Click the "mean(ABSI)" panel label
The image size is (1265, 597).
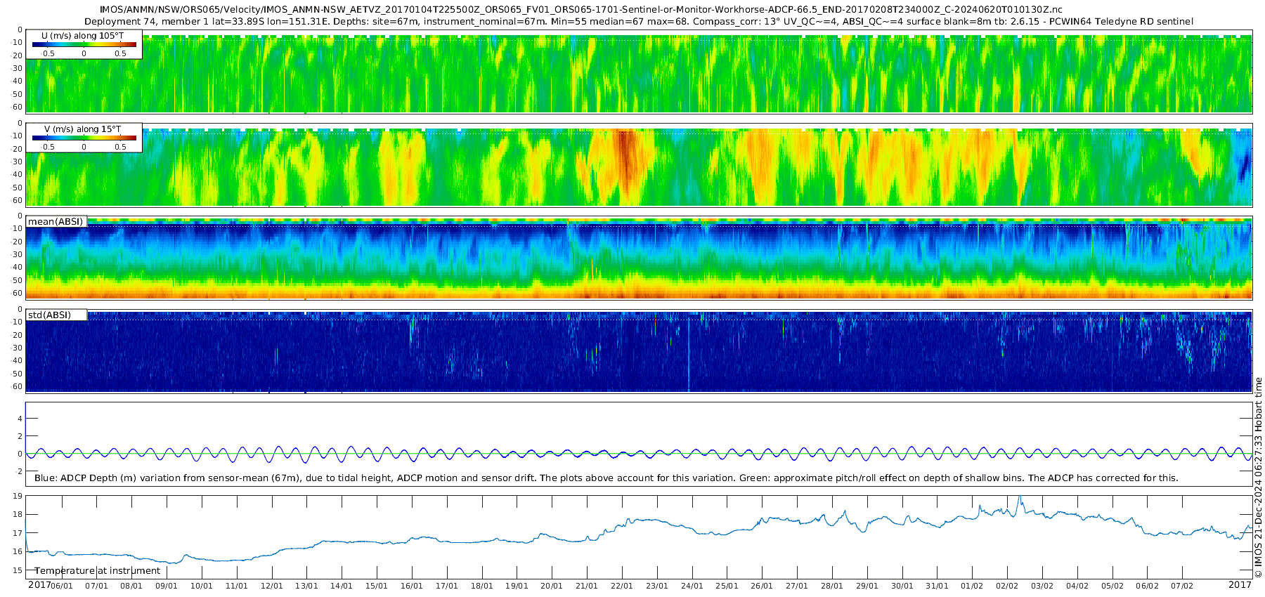56,222
